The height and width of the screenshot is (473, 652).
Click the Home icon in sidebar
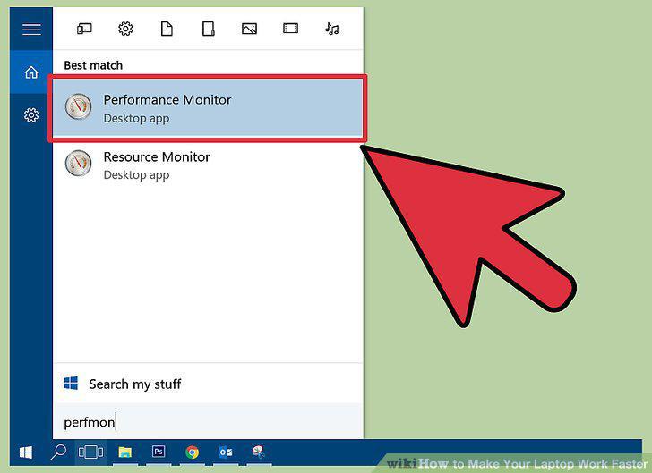click(31, 72)
